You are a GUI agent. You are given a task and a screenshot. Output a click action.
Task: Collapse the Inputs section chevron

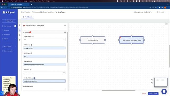(23, 32)
